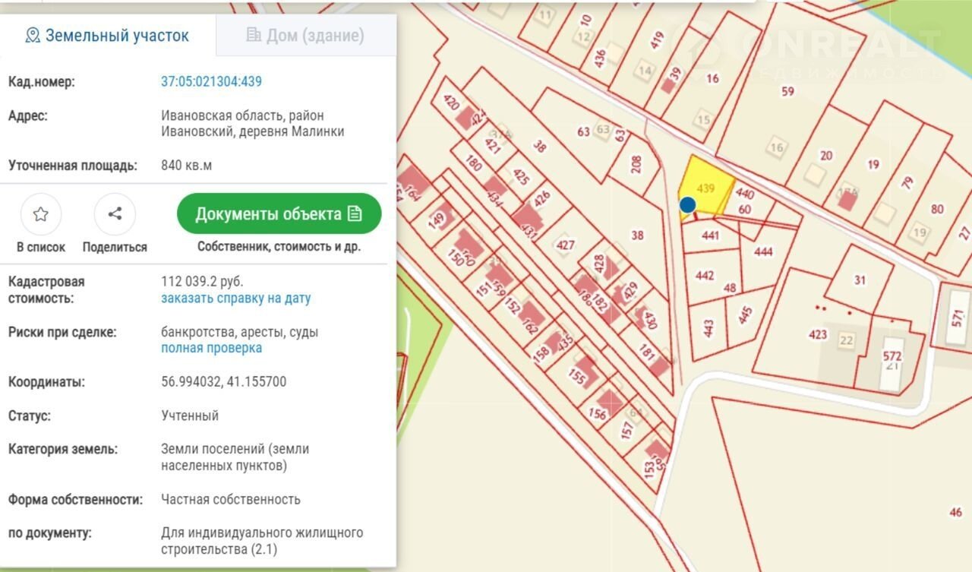
Task: Click parcel 442 on the cadastral map
Action: point(704,277)
